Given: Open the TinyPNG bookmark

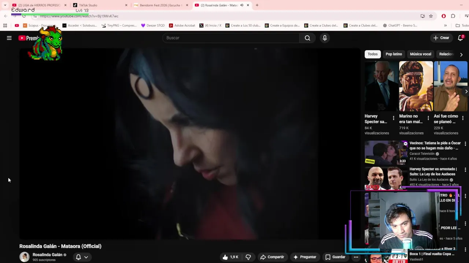Looking at the screenshot, I should coord(119,26).
